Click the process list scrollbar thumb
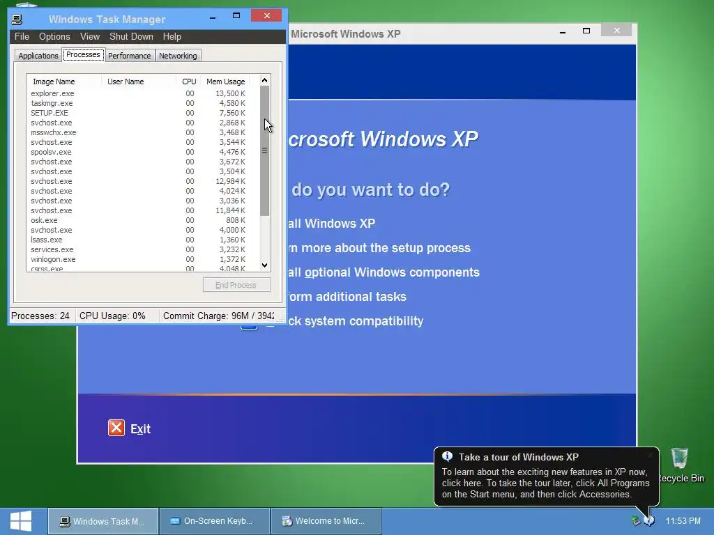 [x=264, y=150]
